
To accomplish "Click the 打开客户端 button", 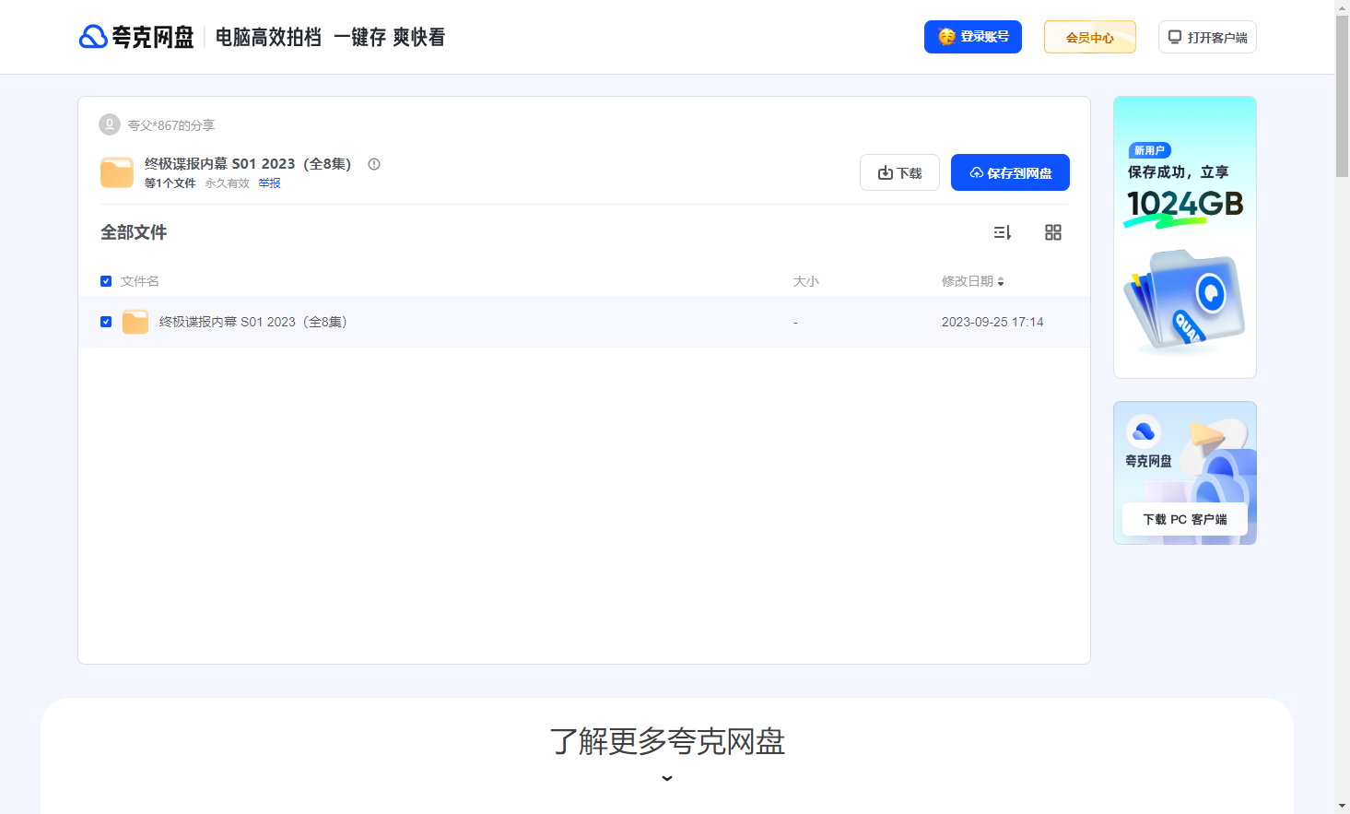I will click(1207, 37).
